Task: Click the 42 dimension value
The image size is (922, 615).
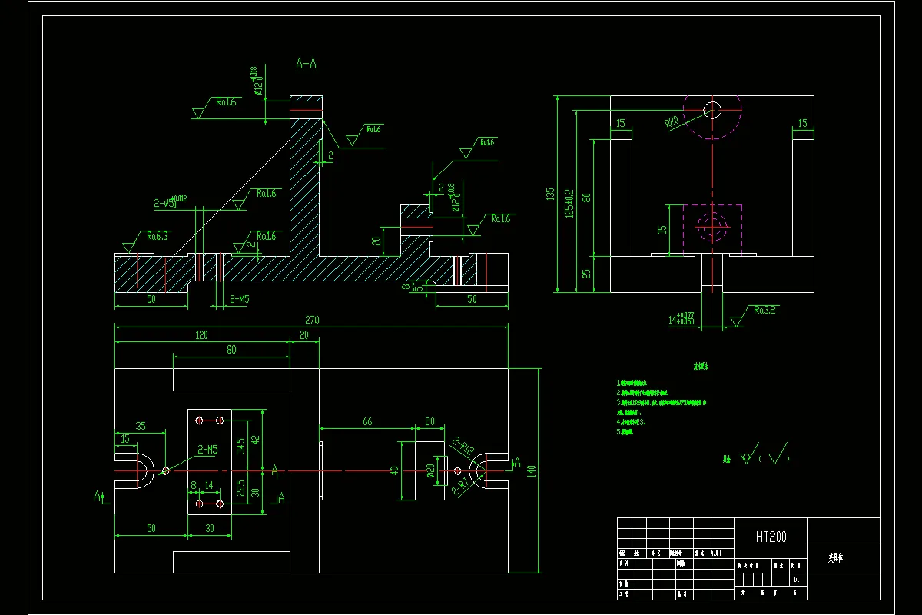Action: (256, 440)
